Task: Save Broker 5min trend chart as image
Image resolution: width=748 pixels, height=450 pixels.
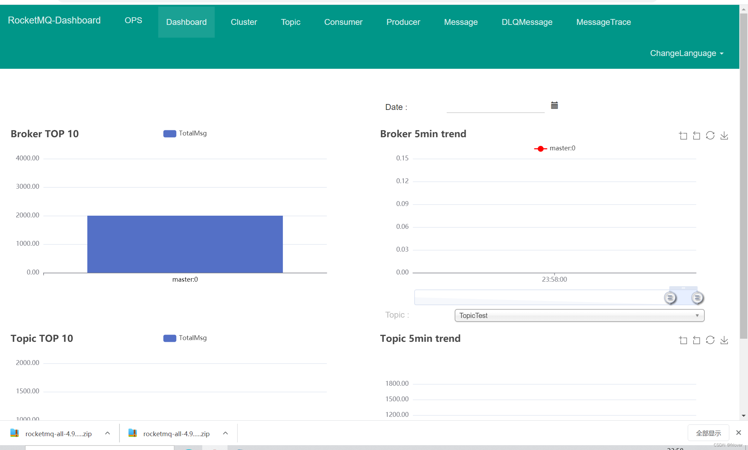Action: (x=724, y=135)
